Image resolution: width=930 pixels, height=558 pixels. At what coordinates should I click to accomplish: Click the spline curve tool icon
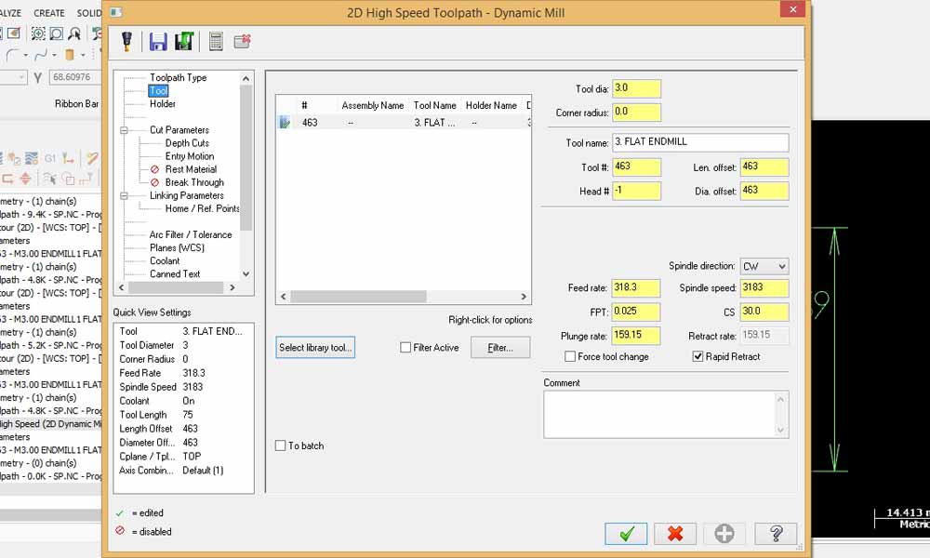(x=40, y=55)
